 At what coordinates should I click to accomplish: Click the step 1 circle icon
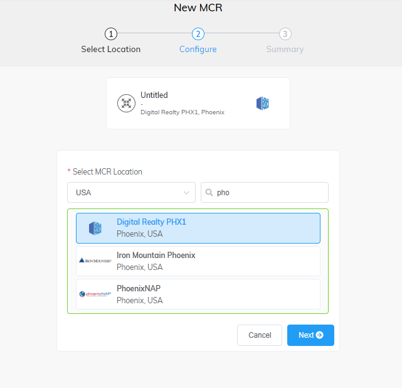(x=111, y=34)
